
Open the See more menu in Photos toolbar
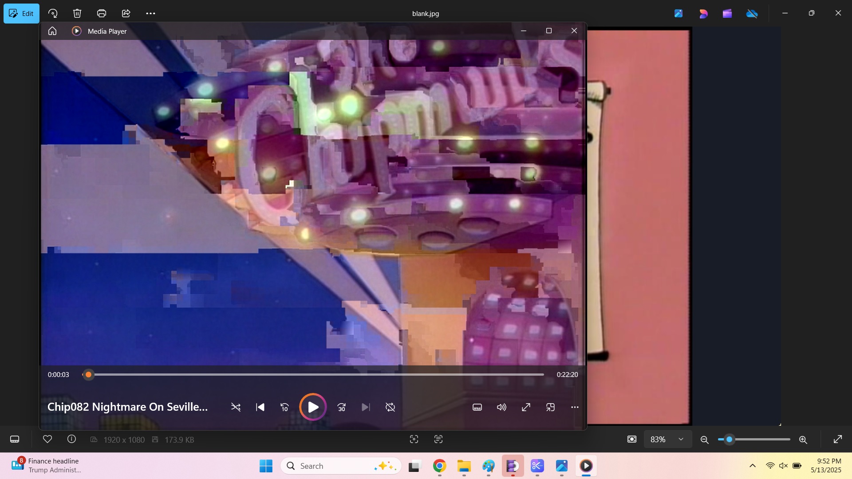click(x=150, y=13)
